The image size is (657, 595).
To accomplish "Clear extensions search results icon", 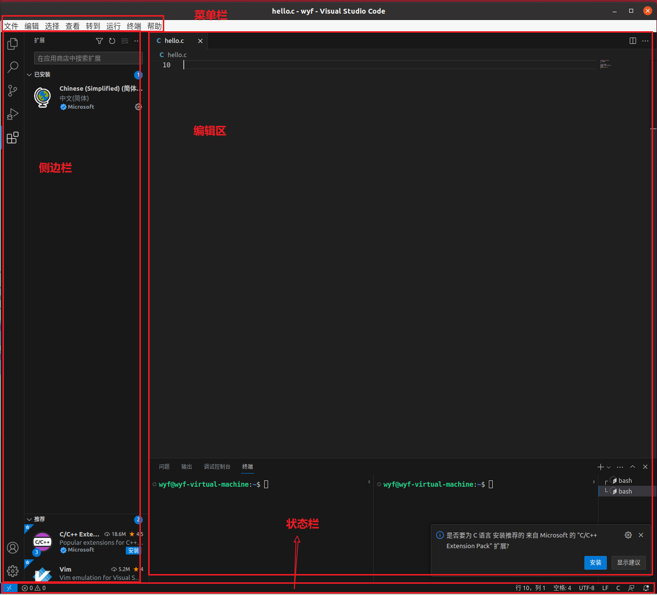I will click(x=125, y=41).
